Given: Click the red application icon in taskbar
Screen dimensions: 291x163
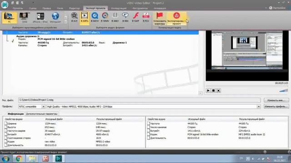Looking at the screenshot, I should pos(45,159).
